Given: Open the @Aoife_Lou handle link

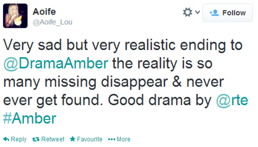Looking at the screenshot, I should (52, 22).
